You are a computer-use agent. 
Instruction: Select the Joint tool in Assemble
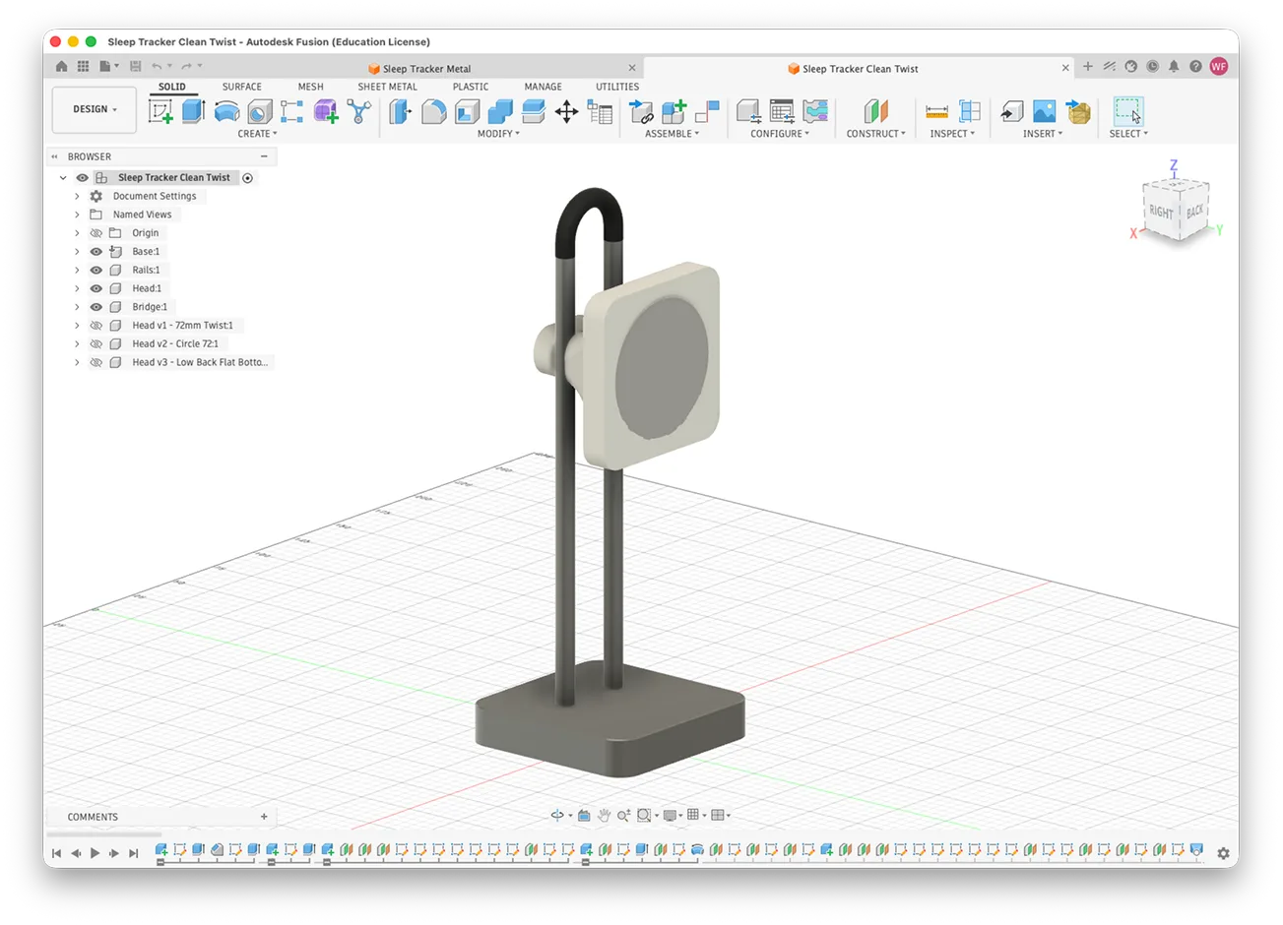[707, 111]
